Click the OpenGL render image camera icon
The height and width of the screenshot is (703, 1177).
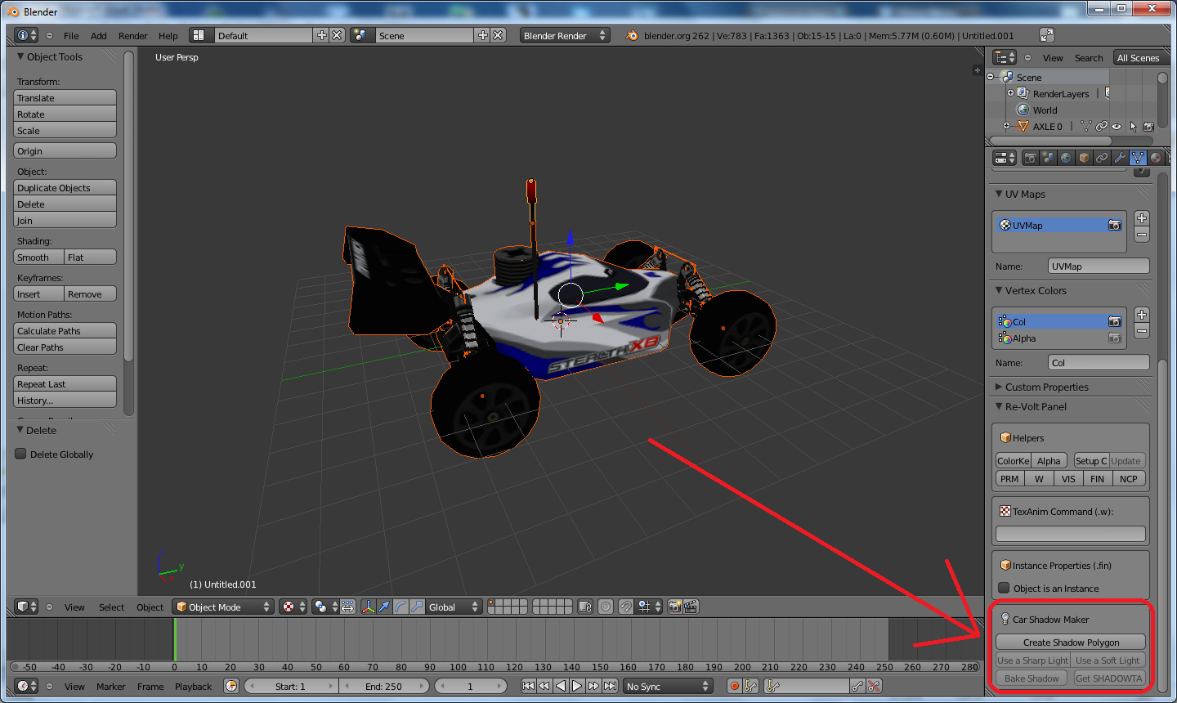click(x=674, y=607)
